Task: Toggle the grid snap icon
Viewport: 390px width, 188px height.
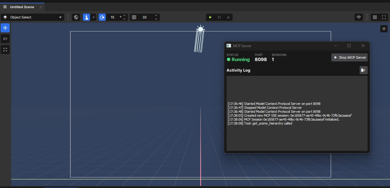Action: [134, 17]
